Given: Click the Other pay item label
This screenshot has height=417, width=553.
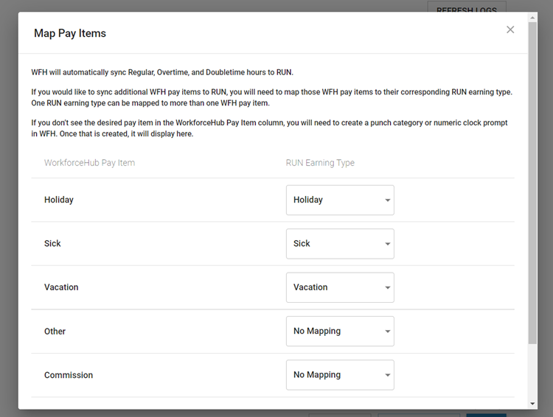Looking at the screenshot, I should tap(55, 332).
